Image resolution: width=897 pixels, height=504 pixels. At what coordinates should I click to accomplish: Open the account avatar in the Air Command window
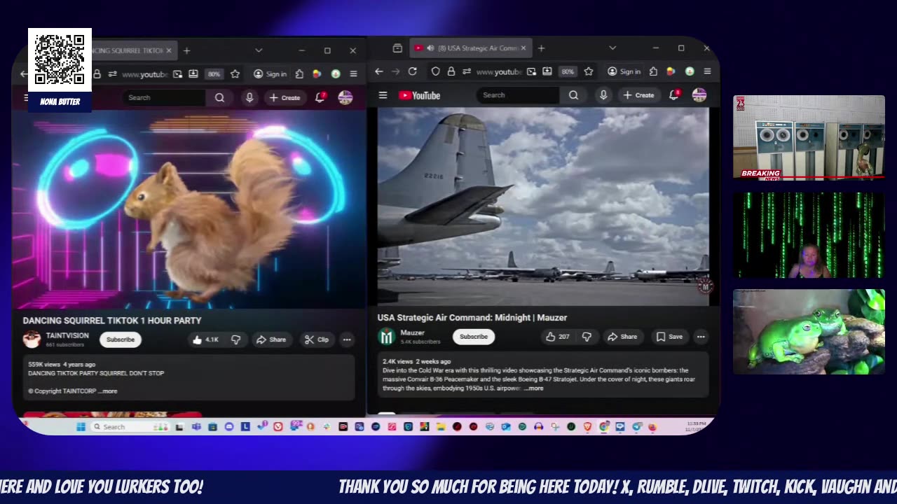(x=699, y=95)
